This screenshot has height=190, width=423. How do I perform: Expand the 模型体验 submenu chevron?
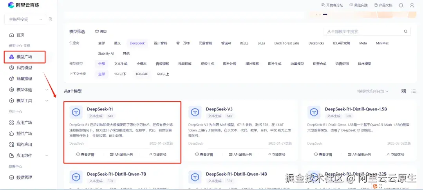(47, 90)
